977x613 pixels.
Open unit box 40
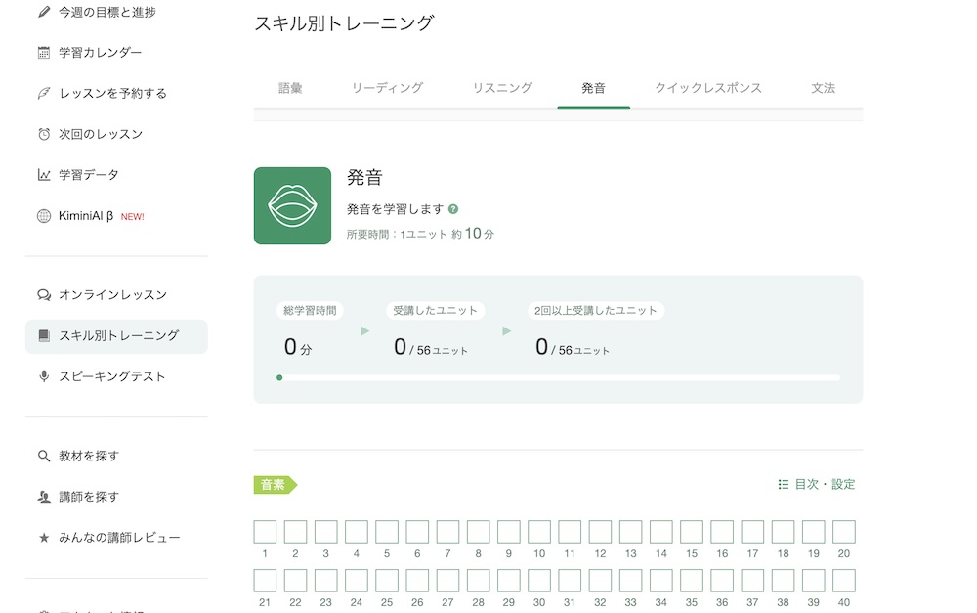(844, 581)
